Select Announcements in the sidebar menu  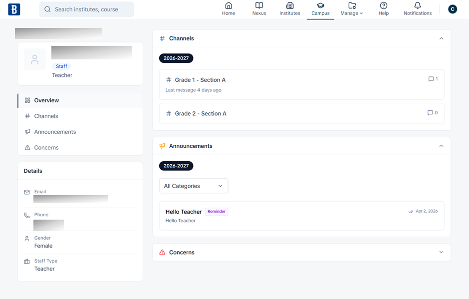55,132
